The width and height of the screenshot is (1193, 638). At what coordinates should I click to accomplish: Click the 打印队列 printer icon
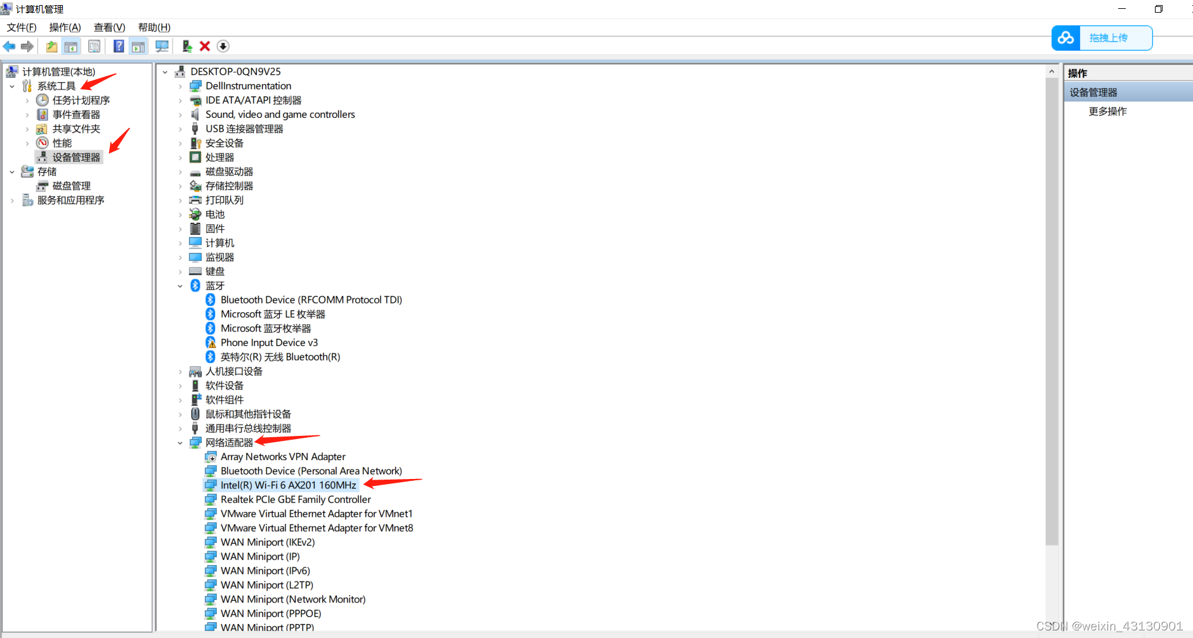(195, 200)
